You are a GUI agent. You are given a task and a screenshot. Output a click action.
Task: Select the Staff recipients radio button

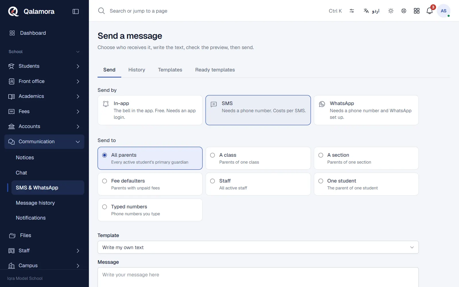tap(213, 181)
